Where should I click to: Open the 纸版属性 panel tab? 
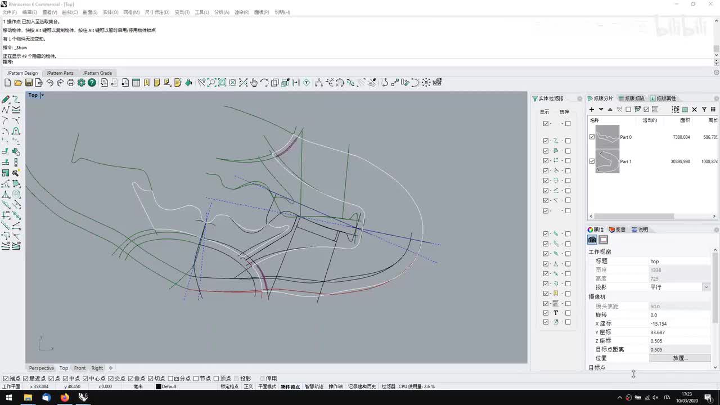[x=663, y=98]
